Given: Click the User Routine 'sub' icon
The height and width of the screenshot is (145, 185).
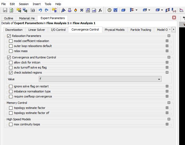Looking at the screenshot, I should pyautogui.click(x=94, y=10).
